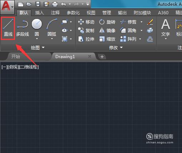Open the 修剪 trim dropdown arrow
The width and height of the screenshot is (182, 153).
click(141, 22)
